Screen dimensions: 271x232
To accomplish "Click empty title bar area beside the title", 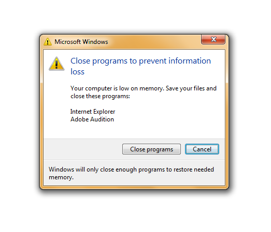I will coord(154,42).
